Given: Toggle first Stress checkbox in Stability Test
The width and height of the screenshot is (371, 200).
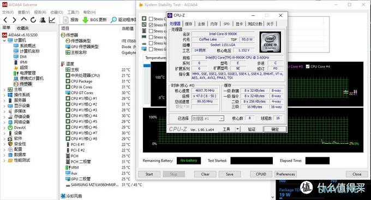Looking at the screenshot, I should point(151,19).
